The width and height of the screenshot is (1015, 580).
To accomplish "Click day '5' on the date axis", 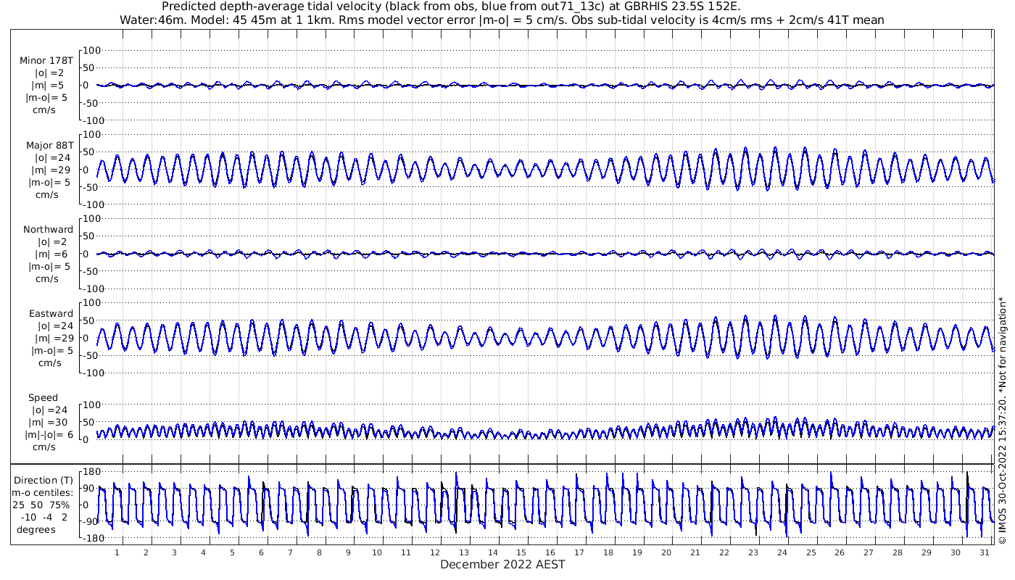I will pyautogui.click(x=233, y=552).
